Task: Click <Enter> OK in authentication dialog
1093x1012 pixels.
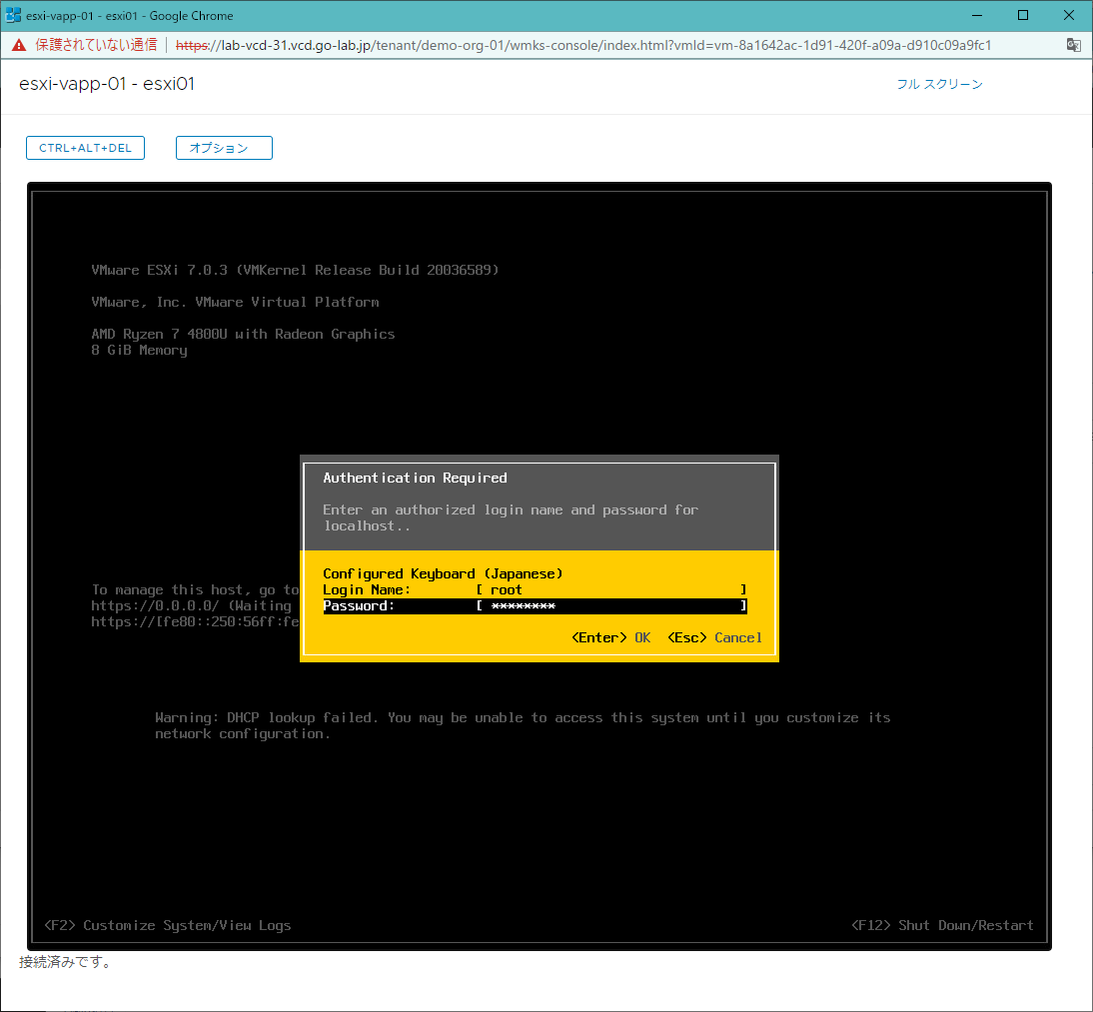Action: click(610, 637)
